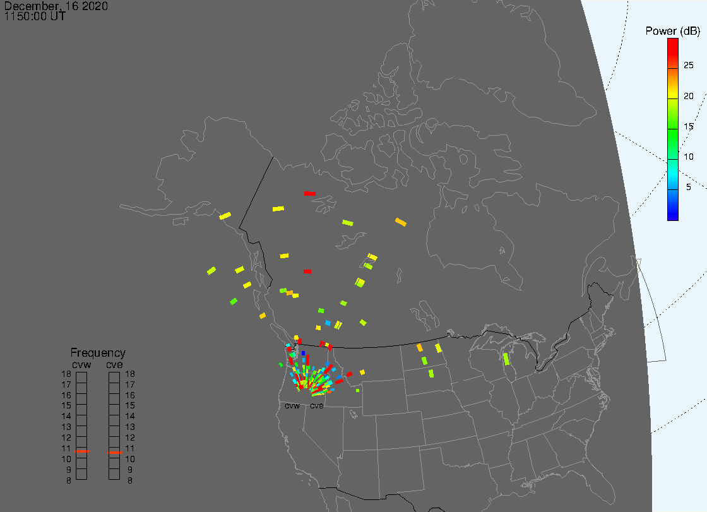Click the red frequency marker on cve scale
The height and width of the screenshot is (512, 707).
(x=114, y=453)
